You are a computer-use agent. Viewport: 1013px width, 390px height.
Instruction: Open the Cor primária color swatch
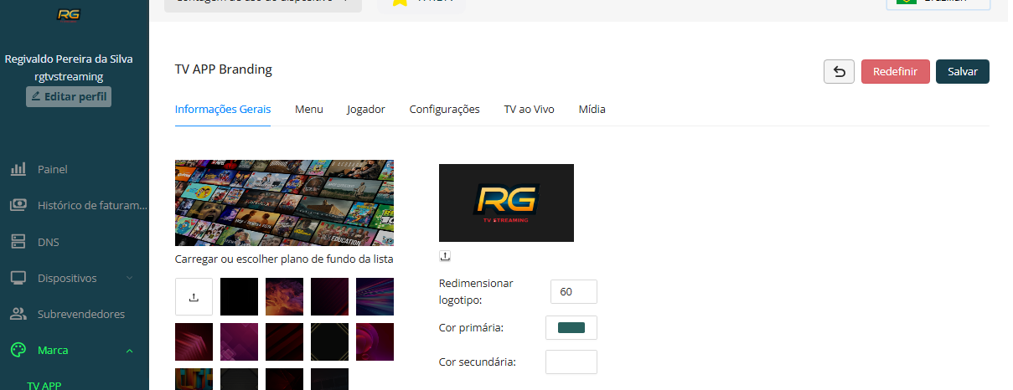point(571,327)
